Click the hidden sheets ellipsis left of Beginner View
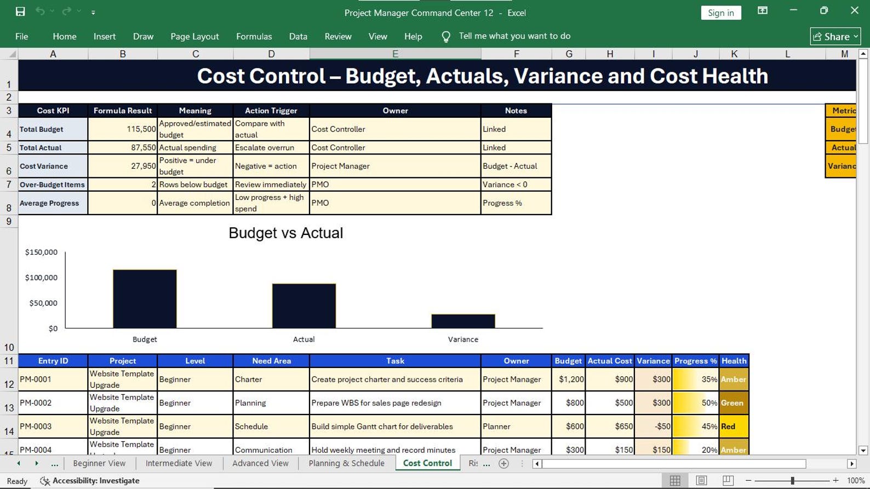 tap(54, 463)
